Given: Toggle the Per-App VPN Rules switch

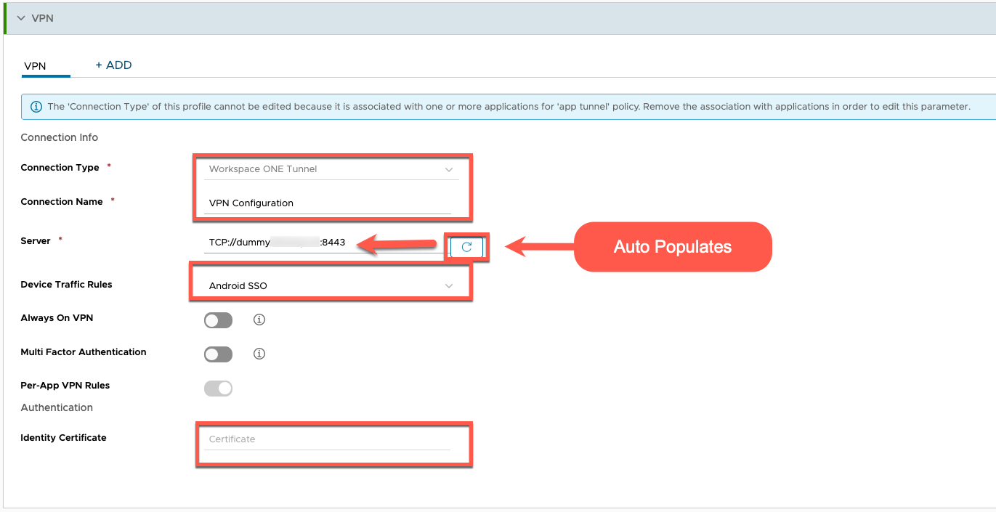Looking at the screenshot, I should 218,389.
